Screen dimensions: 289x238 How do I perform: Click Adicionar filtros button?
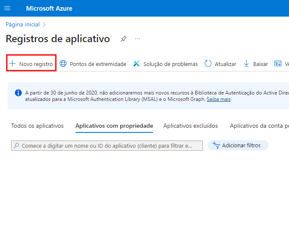point(238,146)
